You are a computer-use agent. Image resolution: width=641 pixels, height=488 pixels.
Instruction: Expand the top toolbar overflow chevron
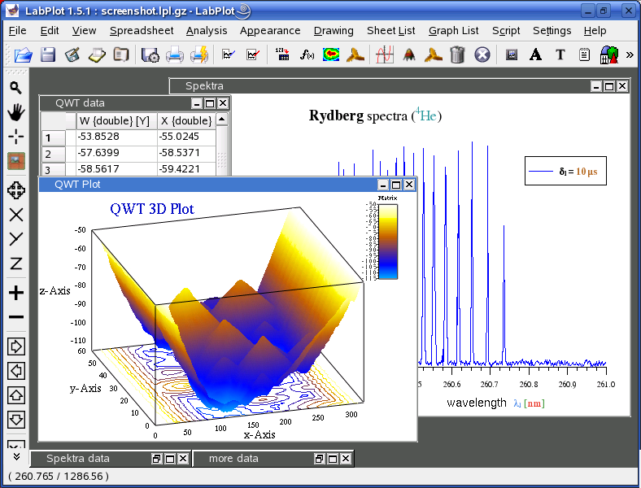pos(630,55)
